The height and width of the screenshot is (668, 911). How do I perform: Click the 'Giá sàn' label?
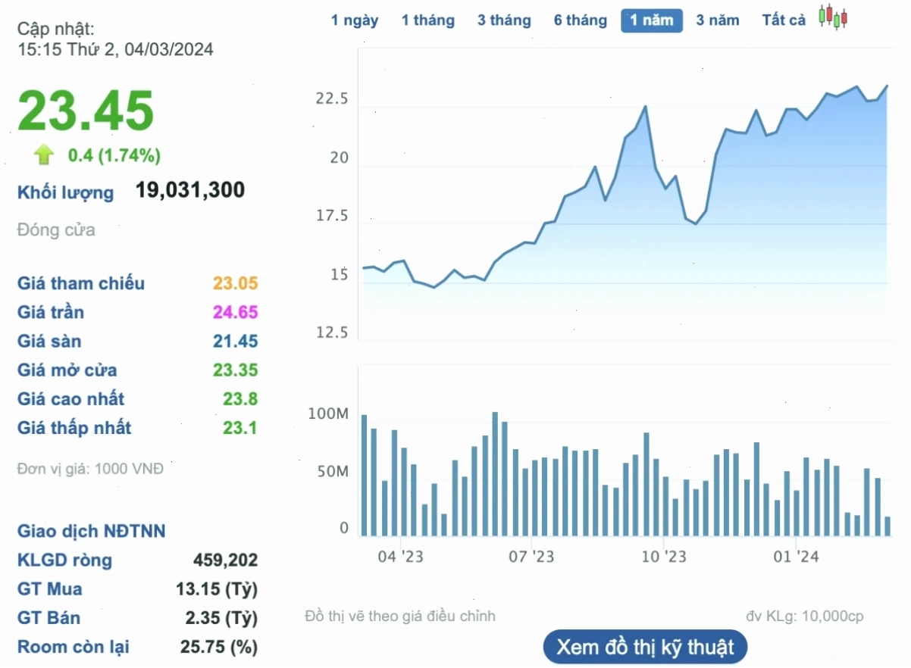click(49, 342)
